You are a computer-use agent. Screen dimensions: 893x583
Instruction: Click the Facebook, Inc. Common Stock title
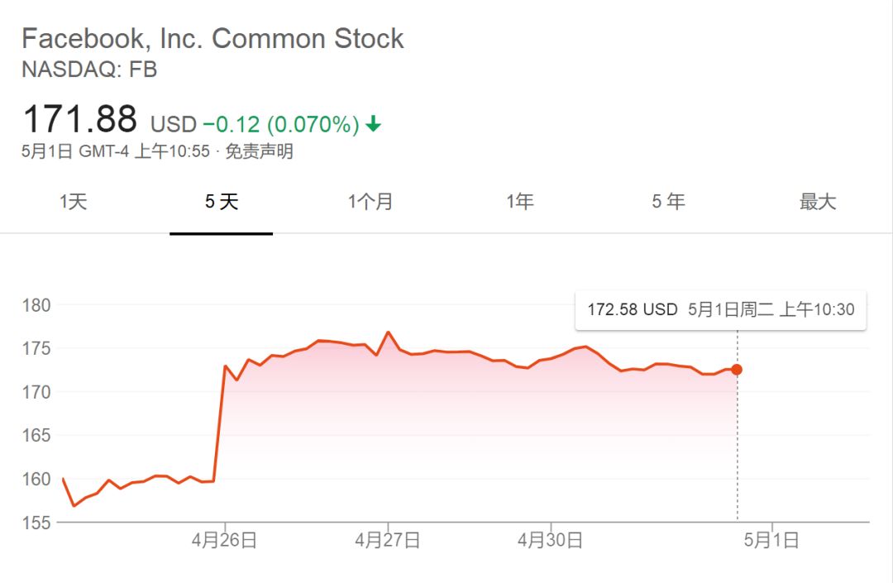click(213, 39)
